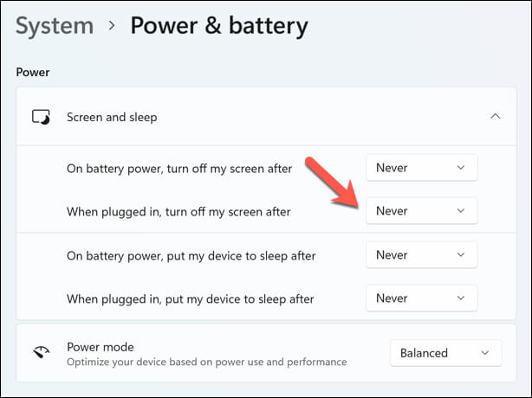Click the Power section heading
The image size is (532, 398).
(x=33, y=72)
